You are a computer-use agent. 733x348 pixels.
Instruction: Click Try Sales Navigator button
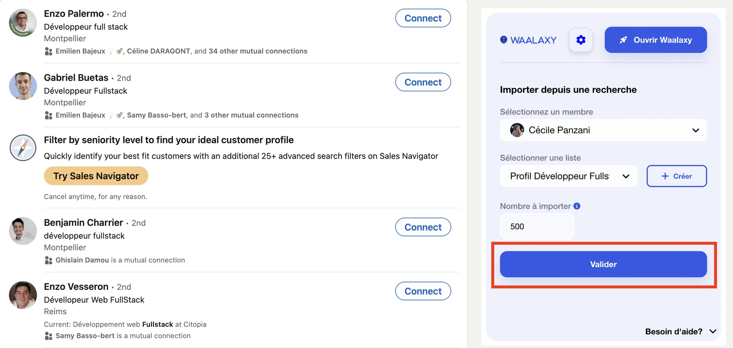click(x=96, y=176)
